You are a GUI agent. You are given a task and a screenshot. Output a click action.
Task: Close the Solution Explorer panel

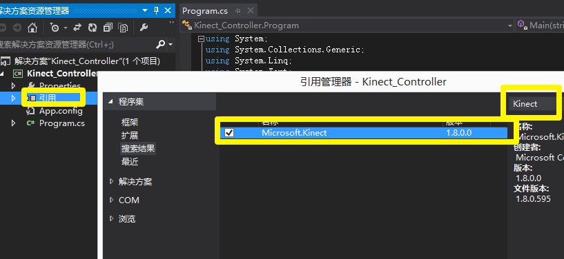click(x=168, y=10)
